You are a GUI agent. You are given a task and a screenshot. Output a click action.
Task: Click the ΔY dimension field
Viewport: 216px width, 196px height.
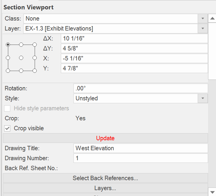coord(134,48)
